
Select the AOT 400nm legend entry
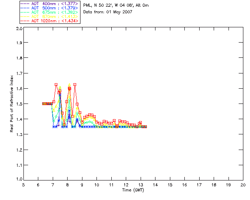tap(50, 4)
